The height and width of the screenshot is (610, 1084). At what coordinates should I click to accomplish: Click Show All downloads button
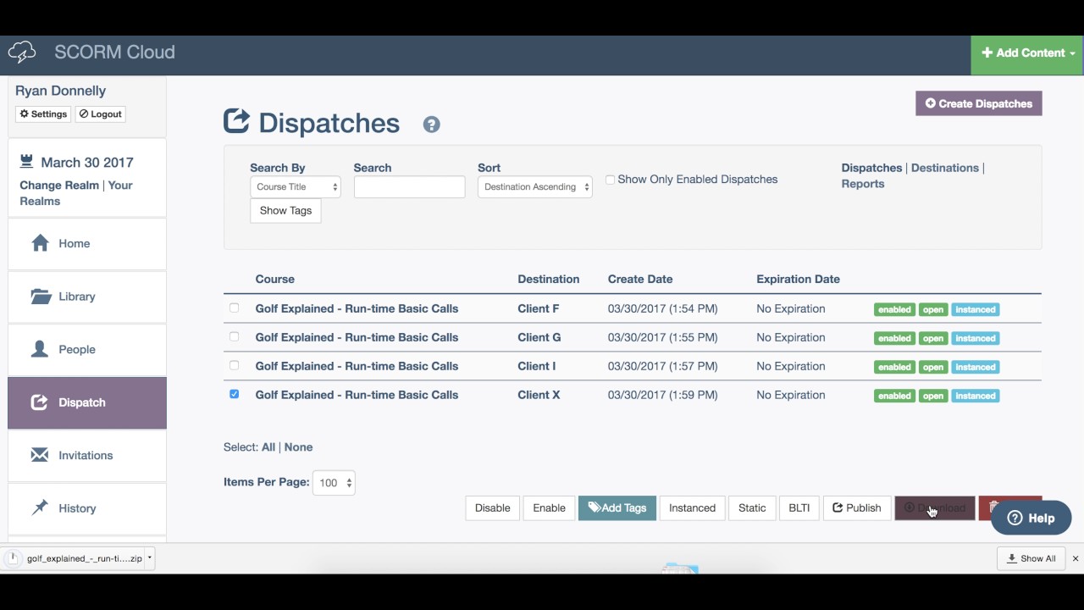click(1031, 558)
